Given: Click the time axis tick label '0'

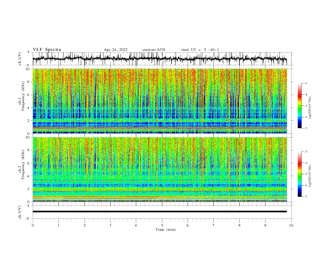Looking at the screenshot, I should click(x=33, y=225).
